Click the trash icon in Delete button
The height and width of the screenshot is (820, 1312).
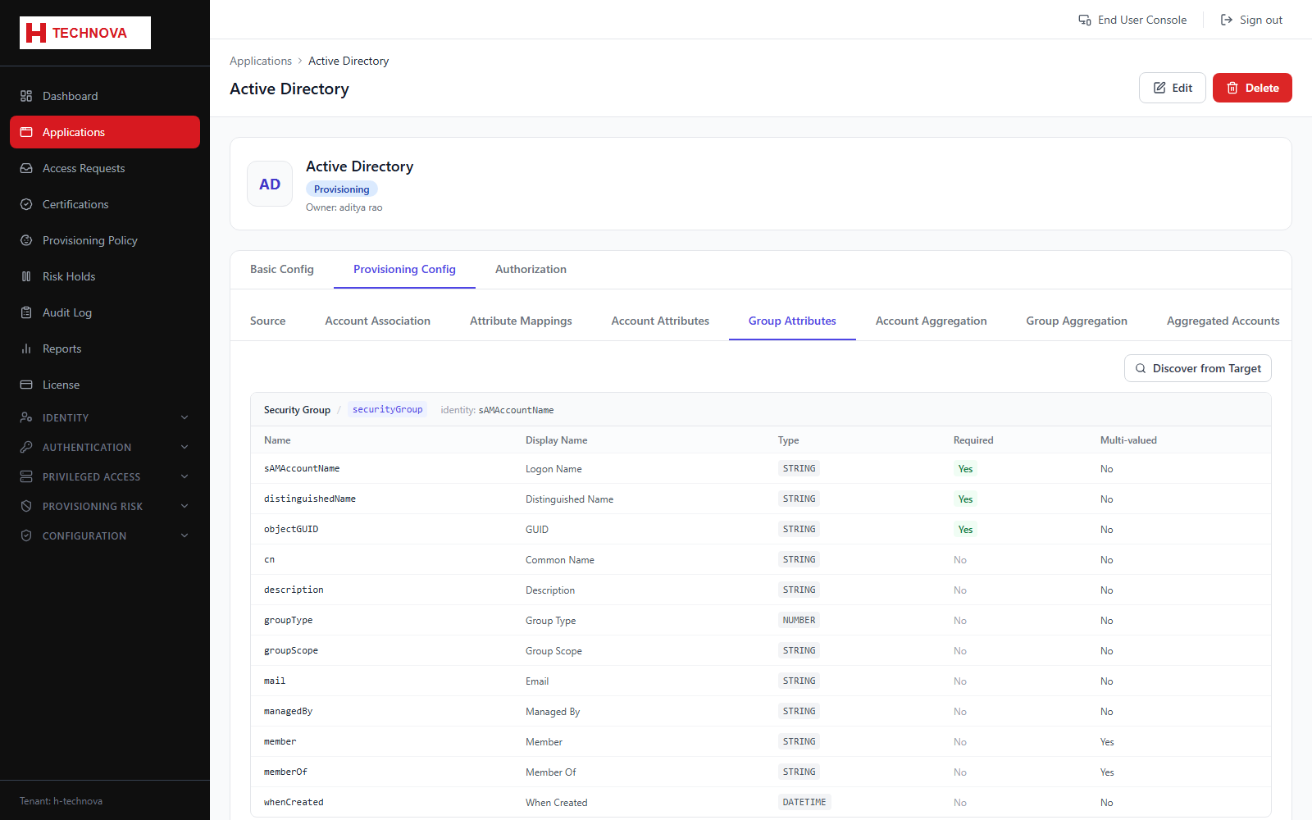1232,88
